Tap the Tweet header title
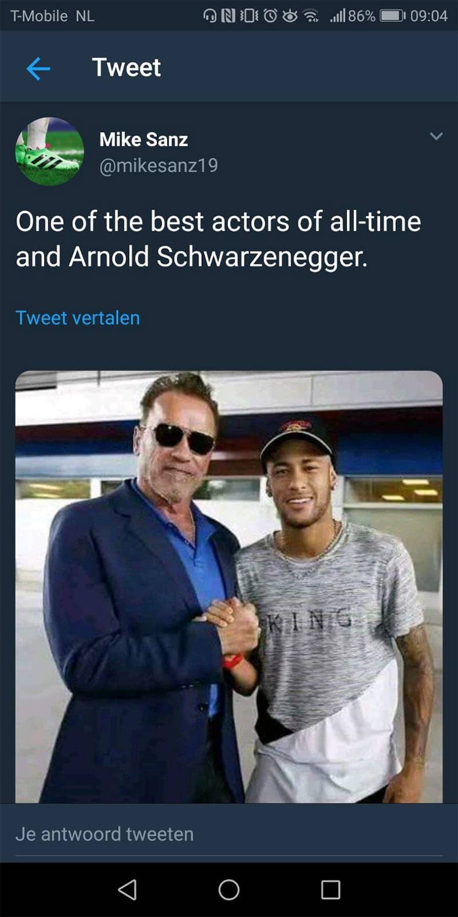 coord(126,67)
